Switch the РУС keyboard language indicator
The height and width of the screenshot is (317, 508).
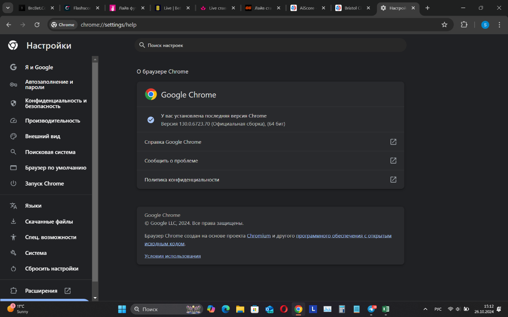(x=438, y=309)
